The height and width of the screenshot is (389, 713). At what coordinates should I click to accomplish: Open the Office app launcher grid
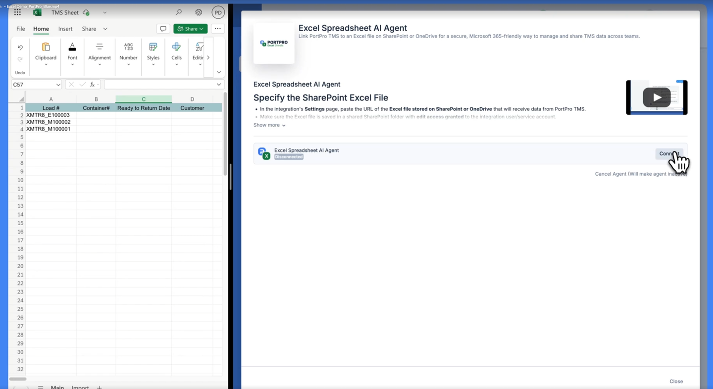tap(17, 12)
